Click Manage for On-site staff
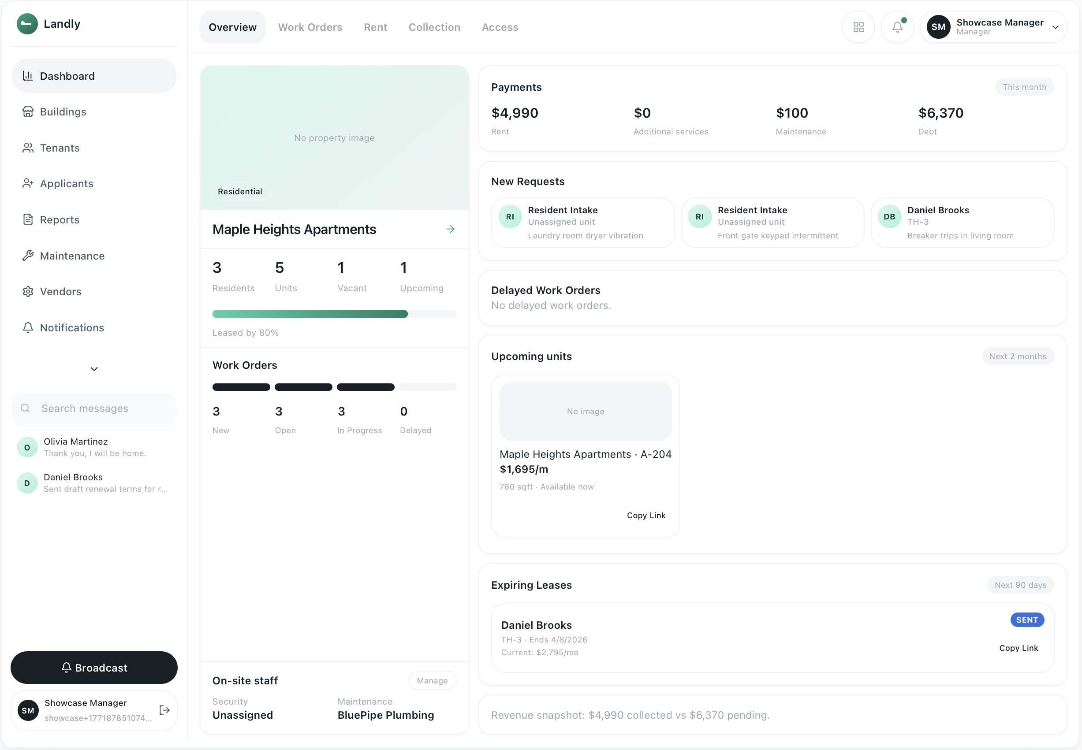The image size is (1082, 750). (x=432, y=680)
